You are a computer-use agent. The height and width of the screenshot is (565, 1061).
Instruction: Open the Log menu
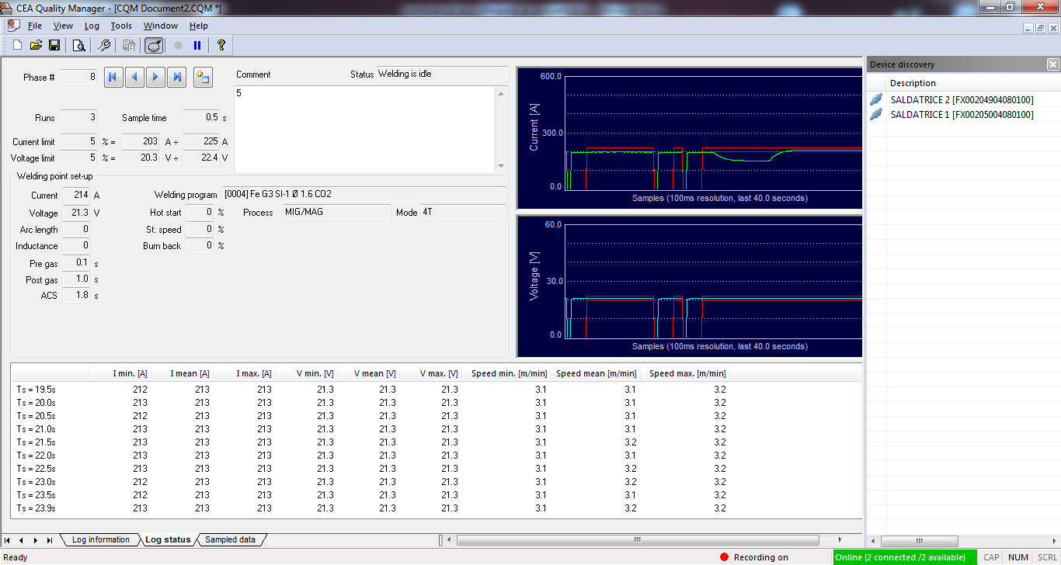(x=92, y=25)
